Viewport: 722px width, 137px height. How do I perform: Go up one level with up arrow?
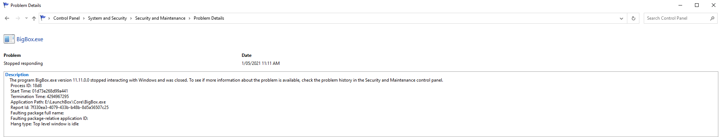coord(34,18)
